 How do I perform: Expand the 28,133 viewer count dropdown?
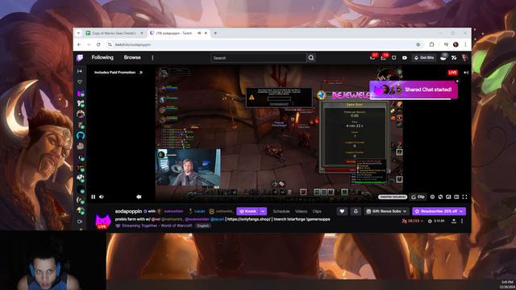click(412, 221)
